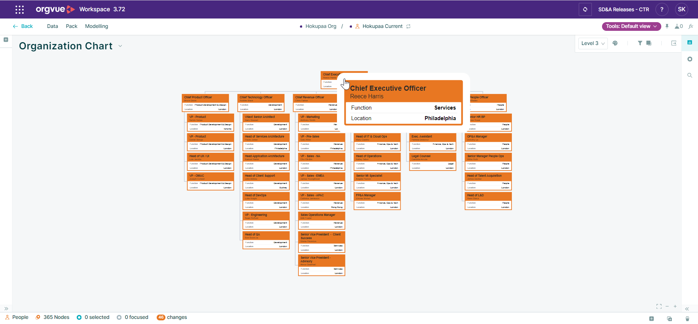This screenshot has width=698, height=324.
Task: Zoom in with the plus icon
Action: pyautogui.click(x=675, y=307)
